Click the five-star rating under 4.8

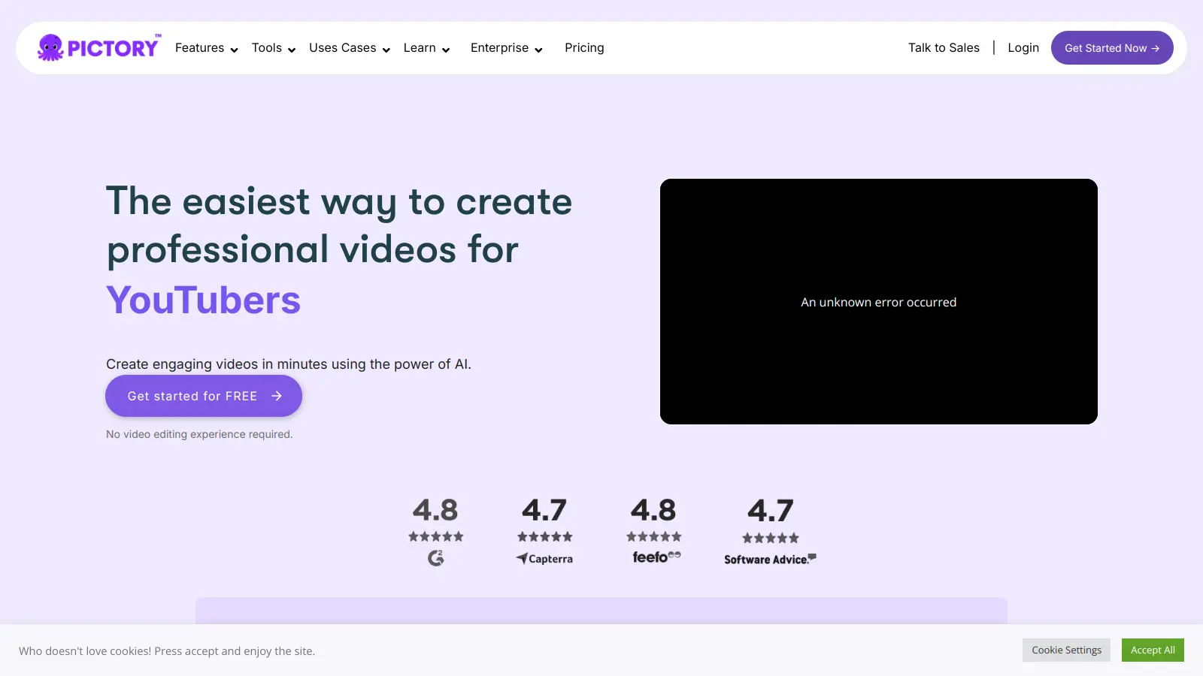click(436, 536)
